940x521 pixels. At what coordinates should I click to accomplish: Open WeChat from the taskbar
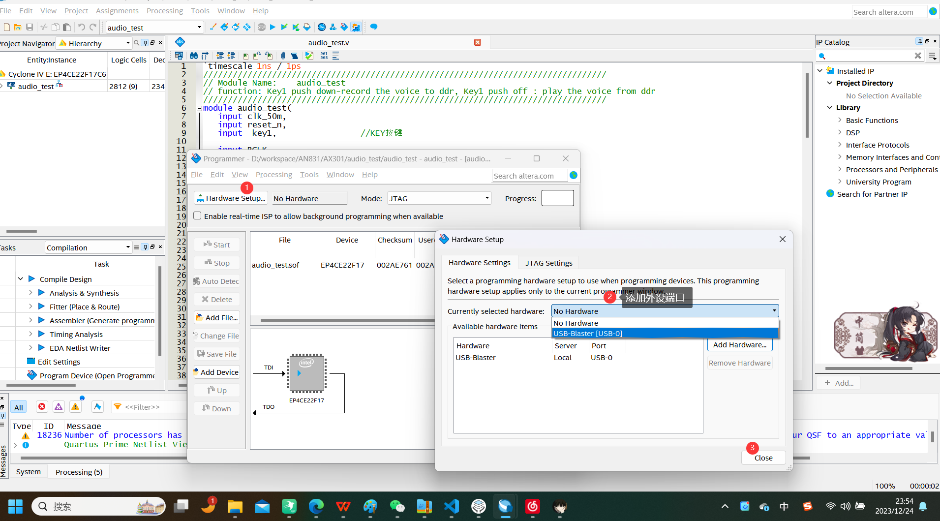397,506
